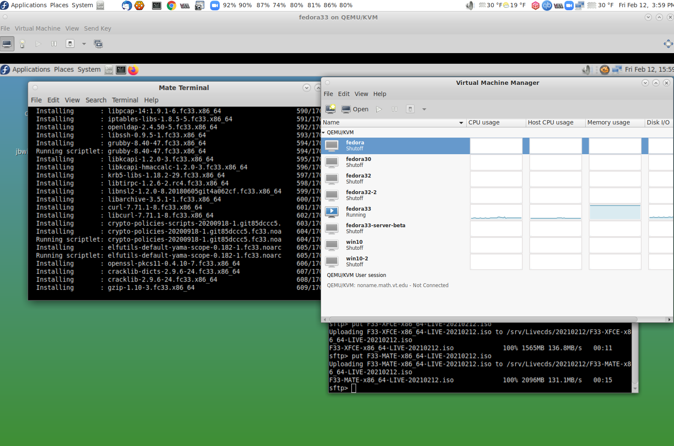
Task: Collapse the QEMU/KVM connection group
Action: point(324,133)
